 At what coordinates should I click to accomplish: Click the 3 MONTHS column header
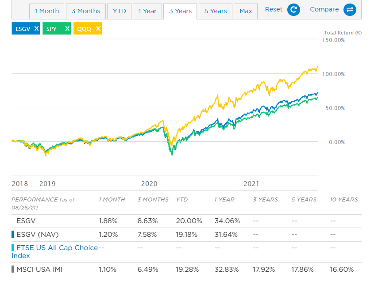tap(153, 199)
